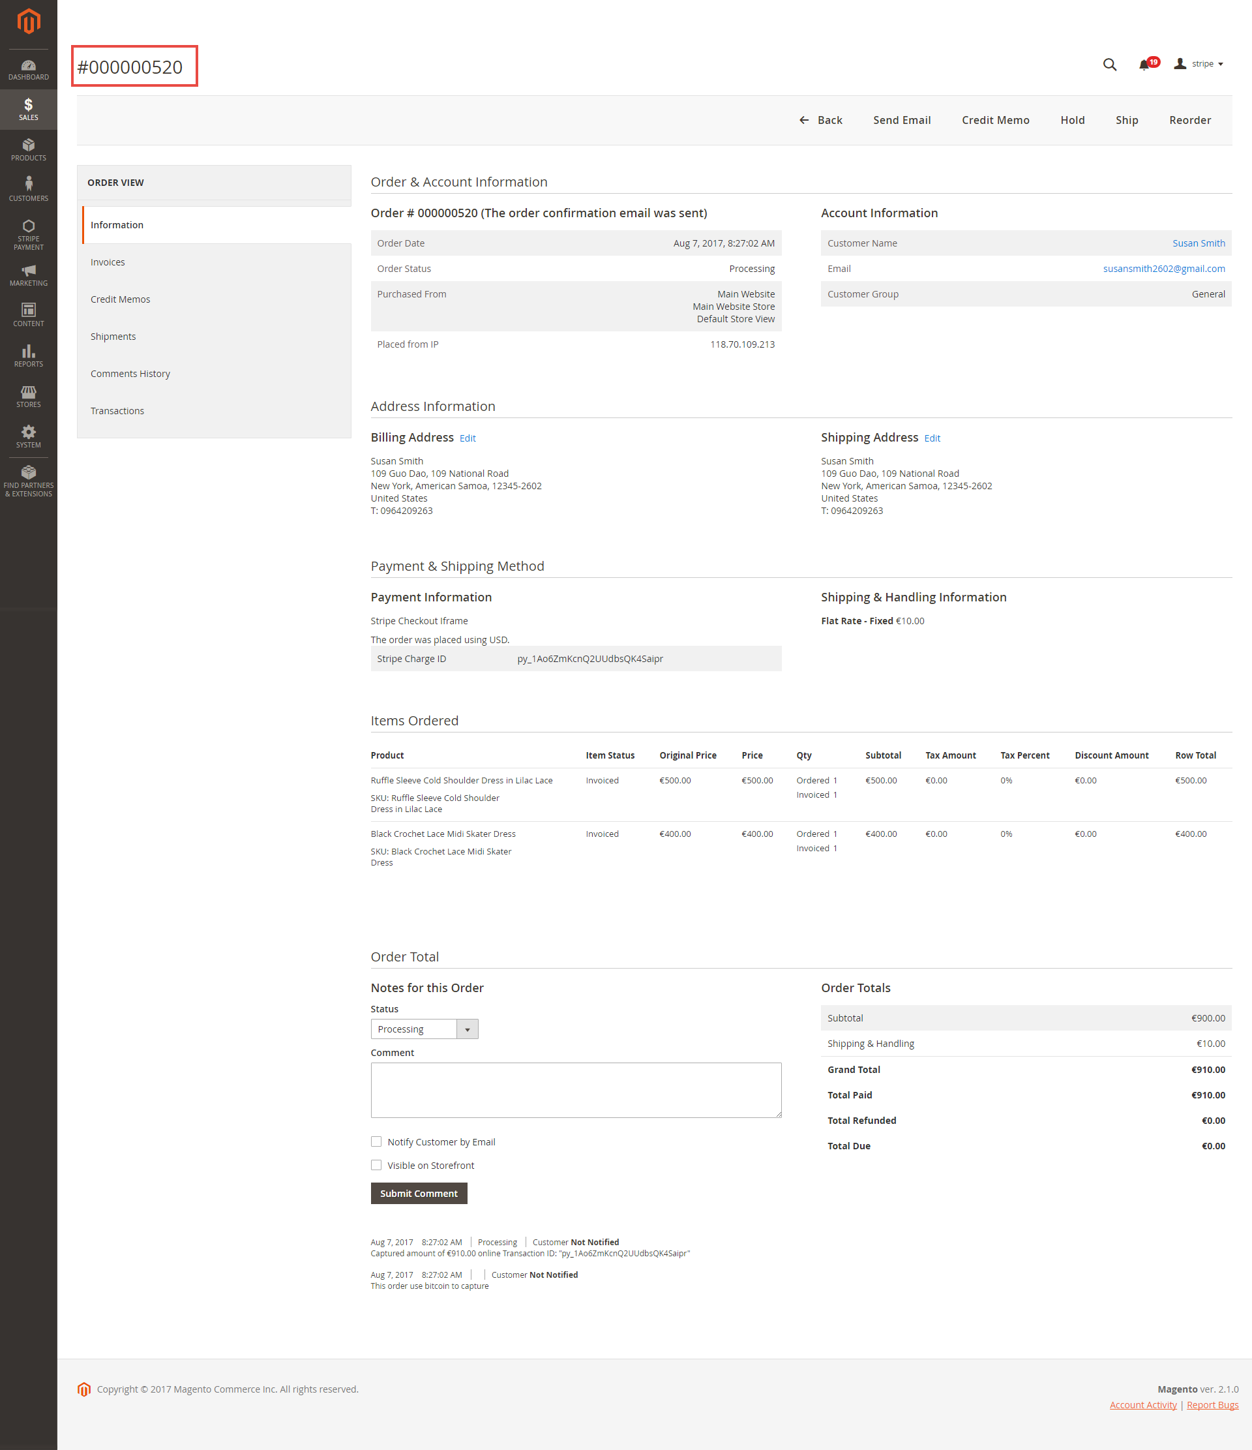1252x1450 pixels.
Task: Click the Submit Comment button
Action: tap(418, 1193)
